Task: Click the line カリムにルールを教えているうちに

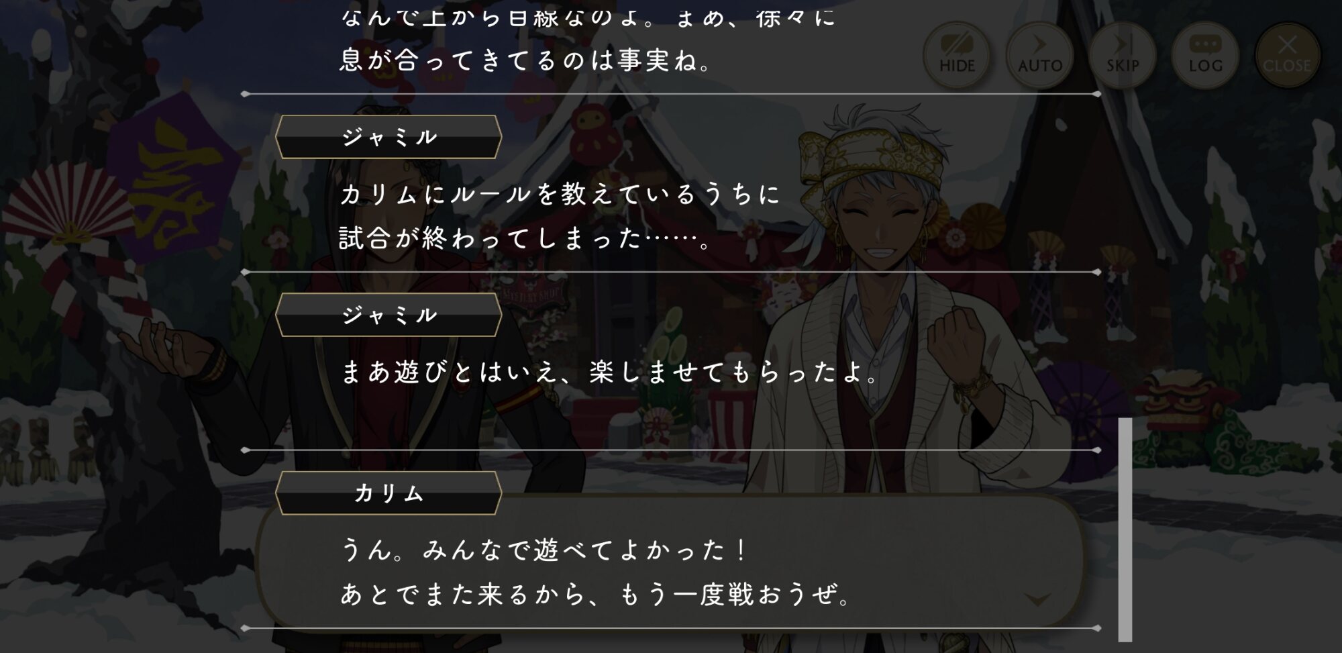Action: [x=560, y=194]
